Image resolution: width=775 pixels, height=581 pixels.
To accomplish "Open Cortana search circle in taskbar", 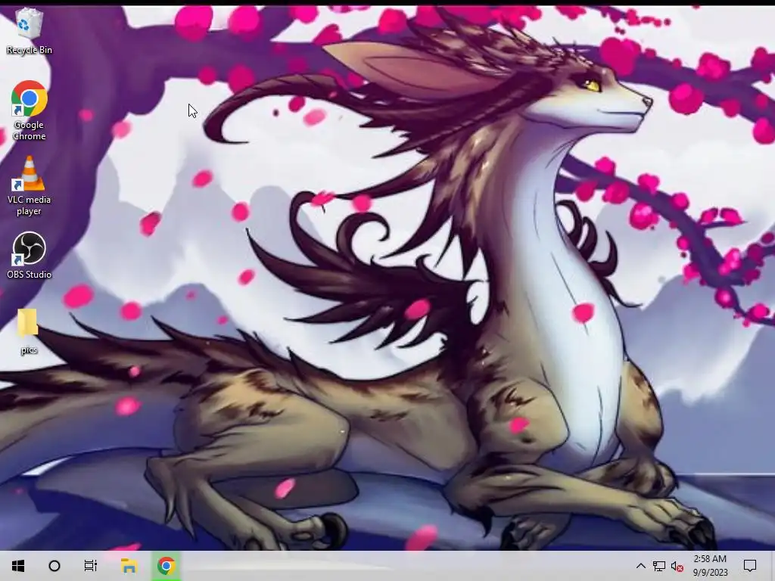I will (x=54, y=566).
